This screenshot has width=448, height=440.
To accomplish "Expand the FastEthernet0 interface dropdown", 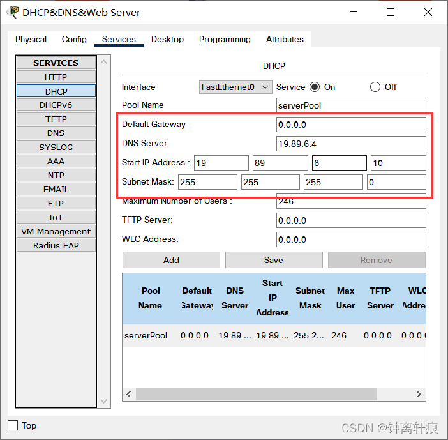I will 235,87.
